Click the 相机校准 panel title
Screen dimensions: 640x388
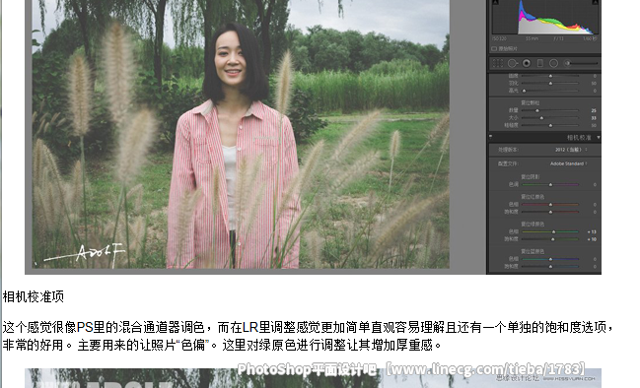pos(579,137)
